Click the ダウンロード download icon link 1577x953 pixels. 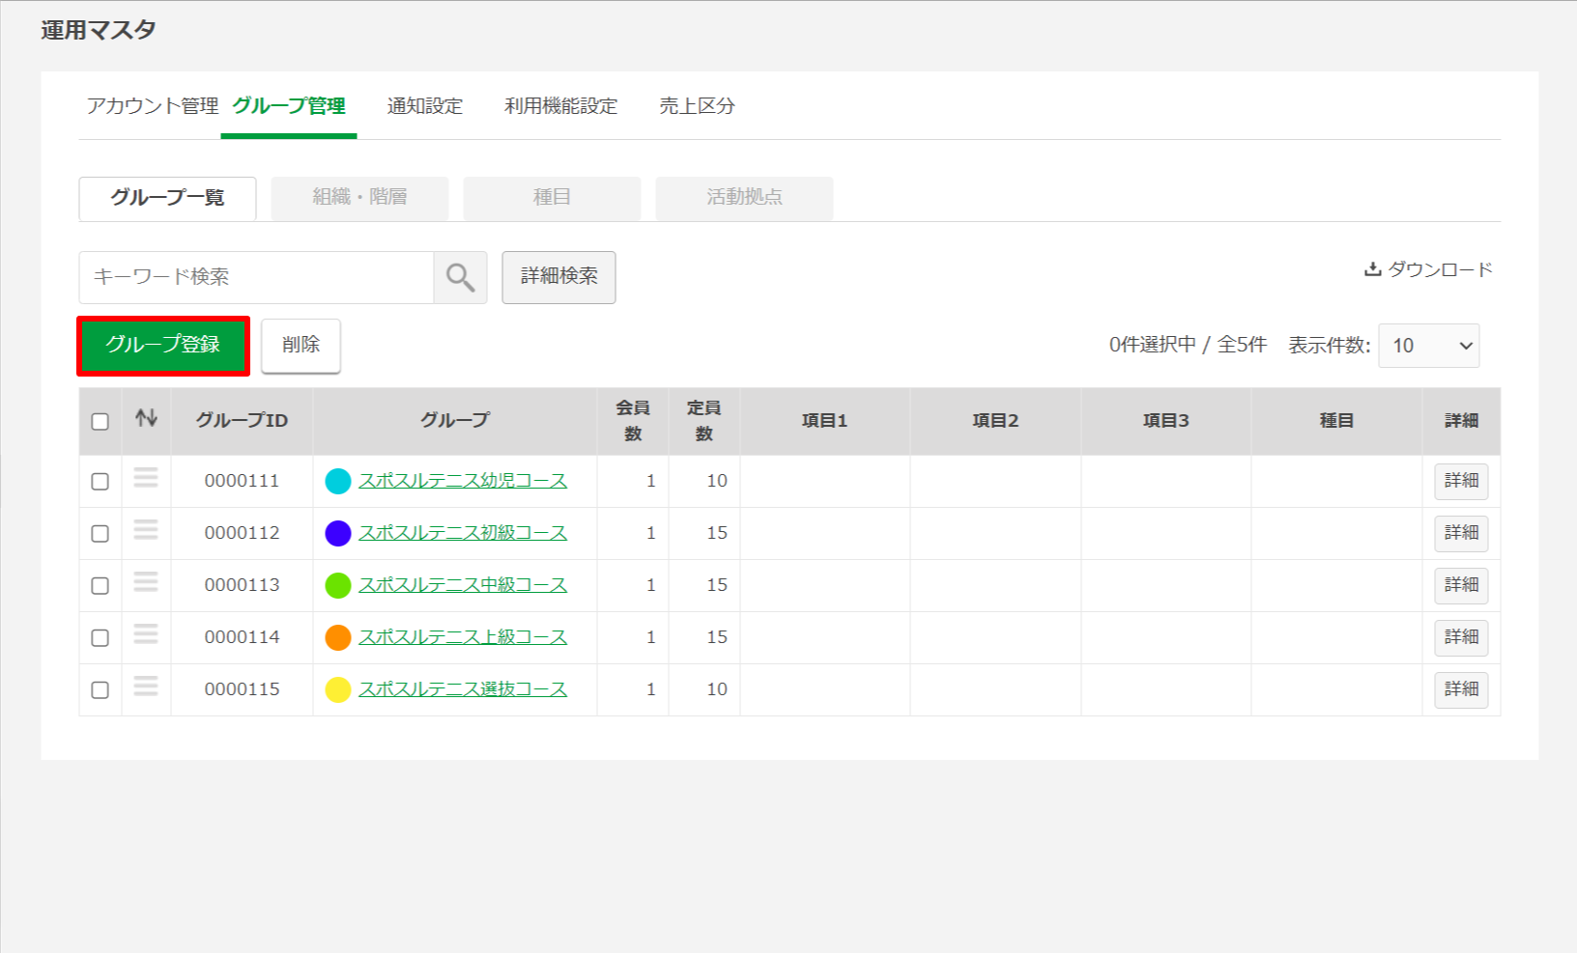click(1428, 269)
